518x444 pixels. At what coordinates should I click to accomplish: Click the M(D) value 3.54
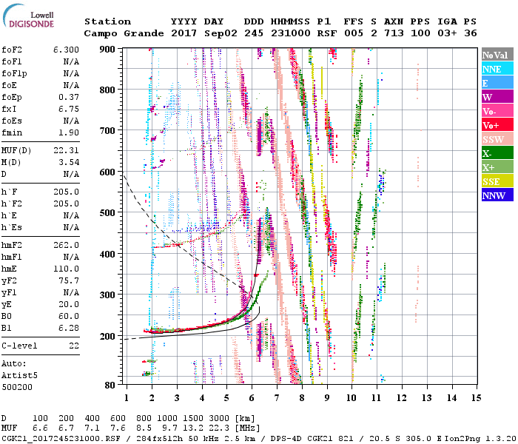tap(69, 162)
